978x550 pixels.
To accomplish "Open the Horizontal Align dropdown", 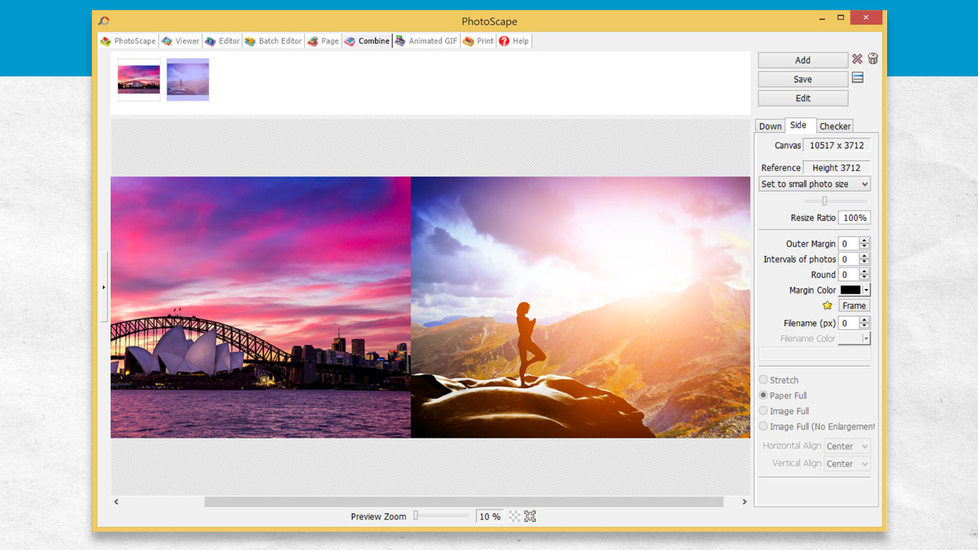I will 847,446.
